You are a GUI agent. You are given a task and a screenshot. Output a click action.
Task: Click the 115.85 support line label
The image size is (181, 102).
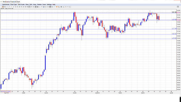pyautogui.click(x=174, y=38)
